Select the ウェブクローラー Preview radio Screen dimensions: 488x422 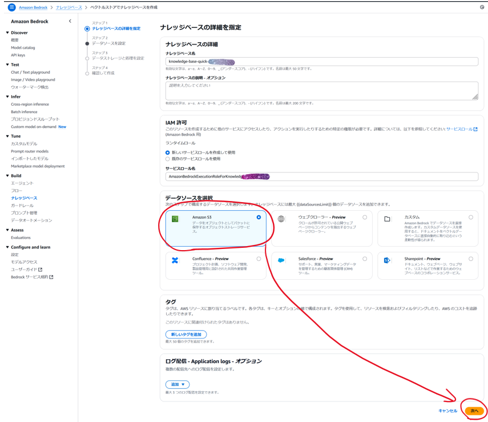[365, 217]
